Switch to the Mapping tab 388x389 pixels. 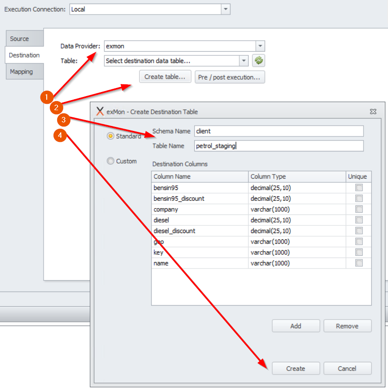(x=25, y=72)
